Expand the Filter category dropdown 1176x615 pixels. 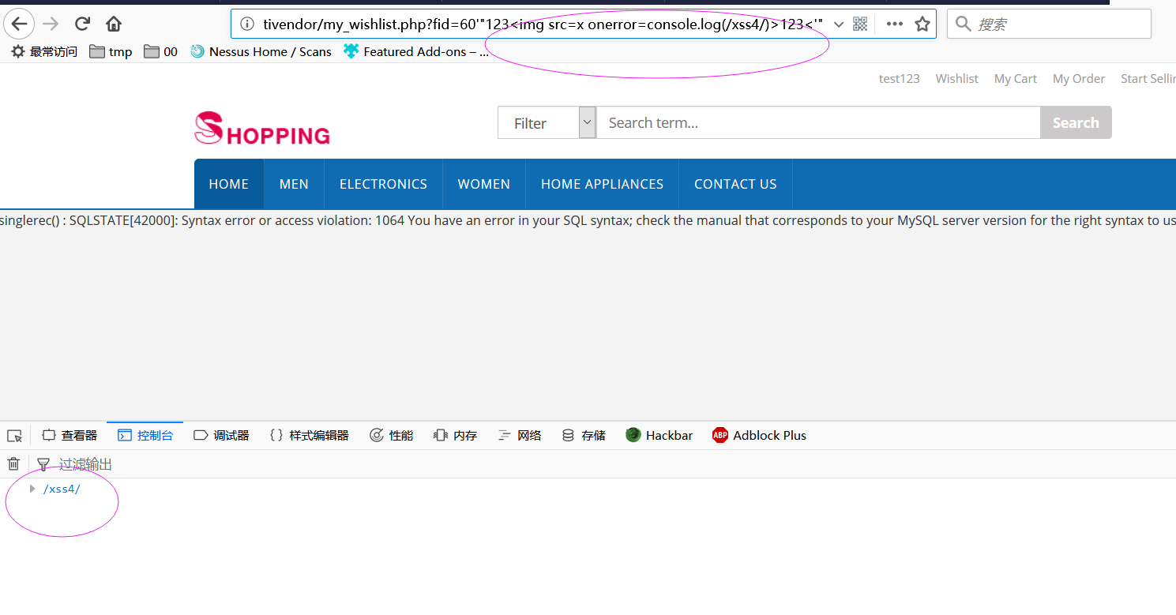click(547, 122)
